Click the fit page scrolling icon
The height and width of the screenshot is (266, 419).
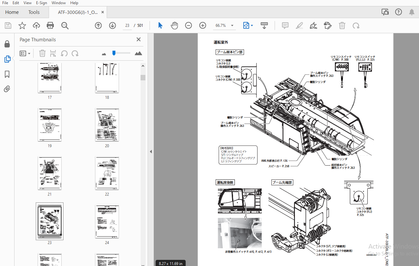pyautogui.click(x=246, y=26)
